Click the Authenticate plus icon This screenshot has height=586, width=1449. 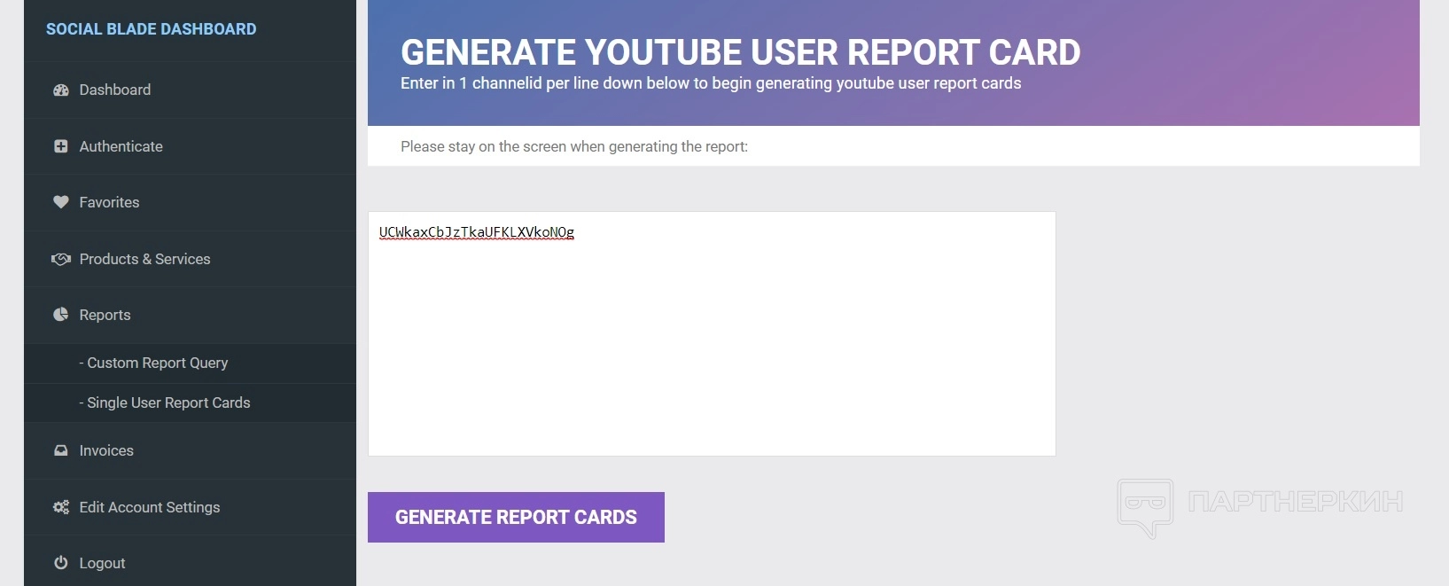[x=61, y=146]
